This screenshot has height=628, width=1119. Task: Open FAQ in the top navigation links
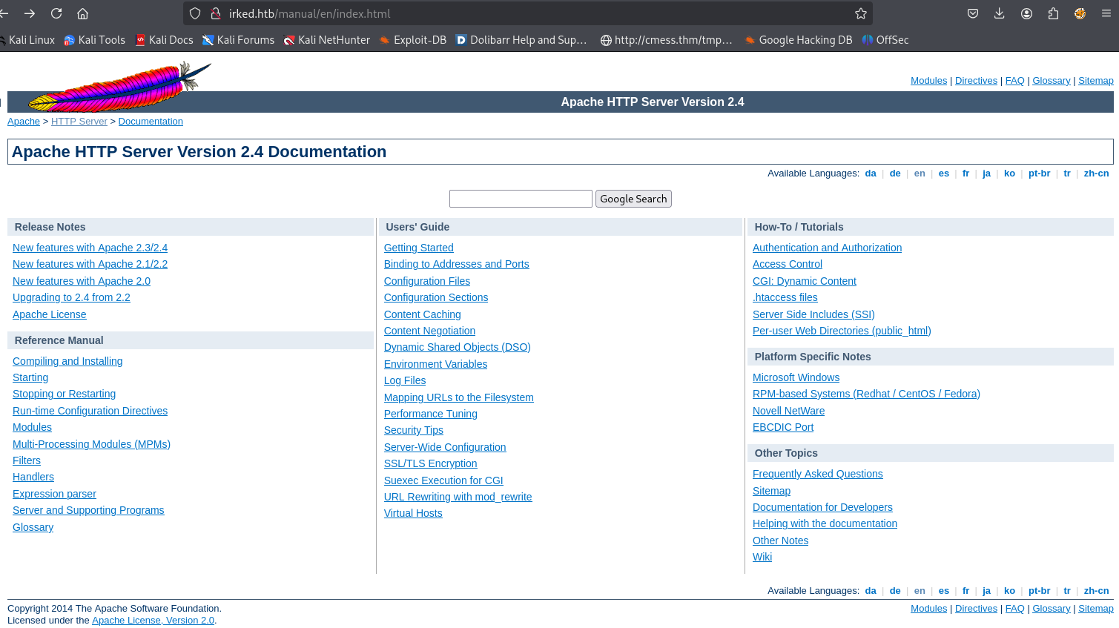(x=1014, y=81)
